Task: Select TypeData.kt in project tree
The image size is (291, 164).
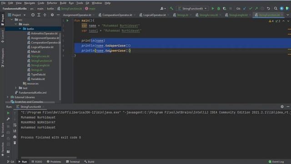Action: tap(36, 74)
